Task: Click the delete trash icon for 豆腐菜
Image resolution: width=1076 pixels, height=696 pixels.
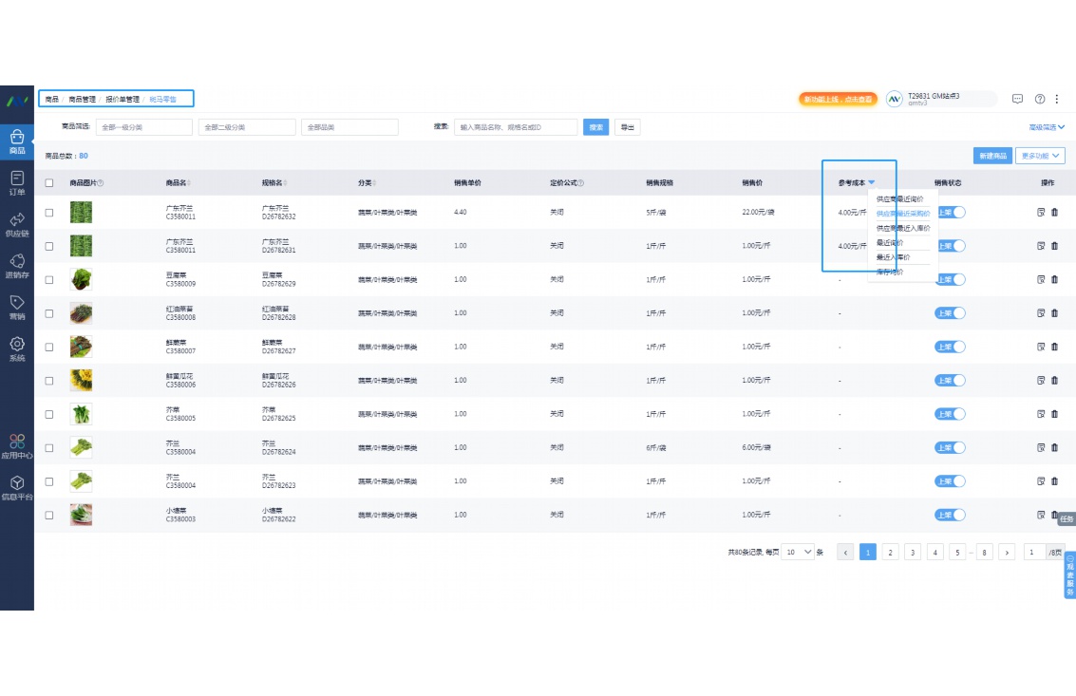Action: pyautogui.click(x=1054, y=279)
